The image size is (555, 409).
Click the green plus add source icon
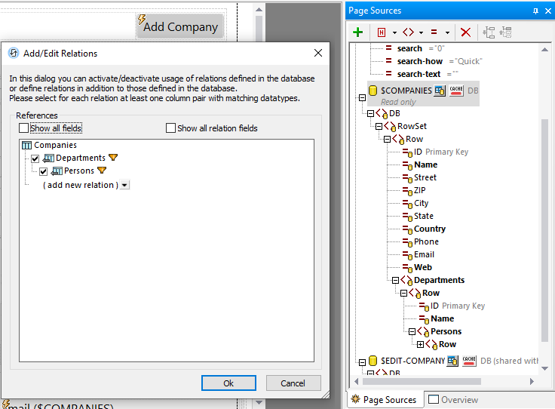pyautogui.click(x=358, y=32)
